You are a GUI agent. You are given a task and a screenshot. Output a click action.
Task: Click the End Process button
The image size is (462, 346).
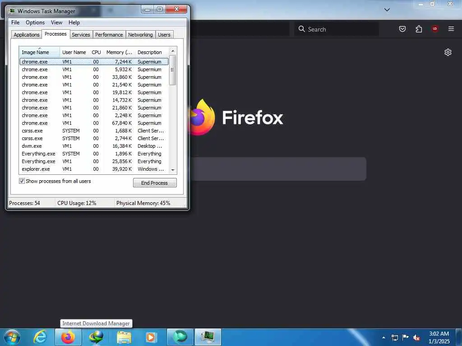pyautogui.click(x=155, y=183)
